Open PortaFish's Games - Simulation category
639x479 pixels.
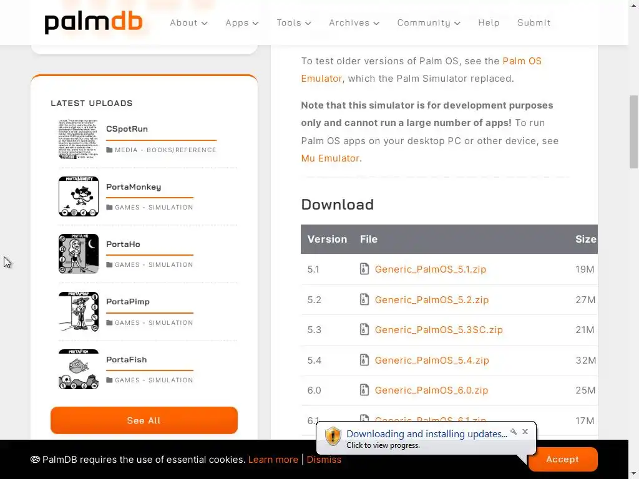(154, 380)
